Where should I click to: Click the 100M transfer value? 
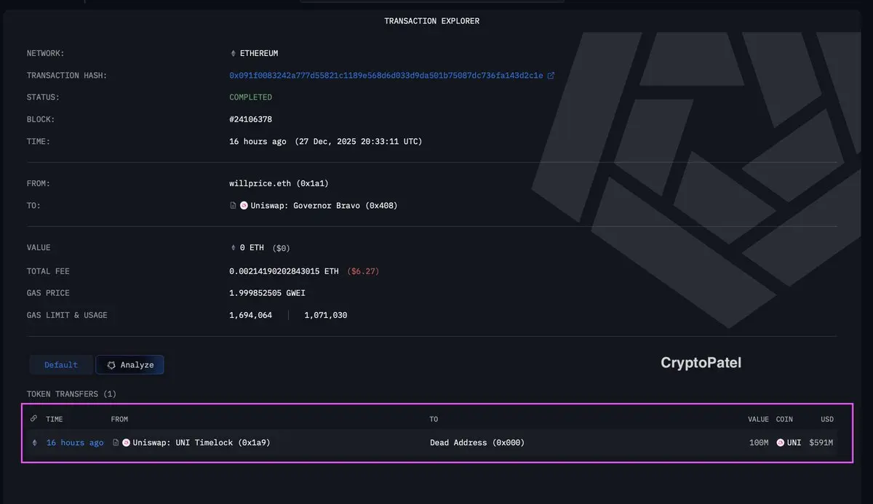point(759,443)
